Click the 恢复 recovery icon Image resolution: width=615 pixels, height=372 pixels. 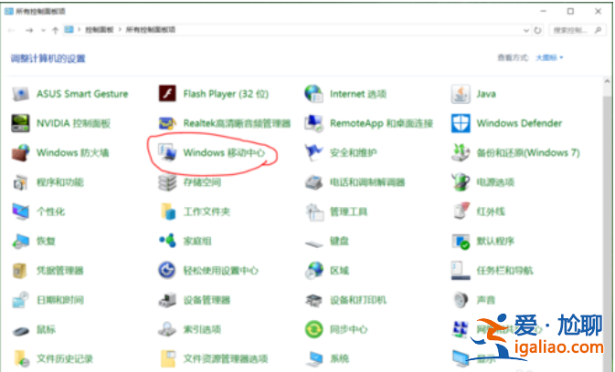20,242
